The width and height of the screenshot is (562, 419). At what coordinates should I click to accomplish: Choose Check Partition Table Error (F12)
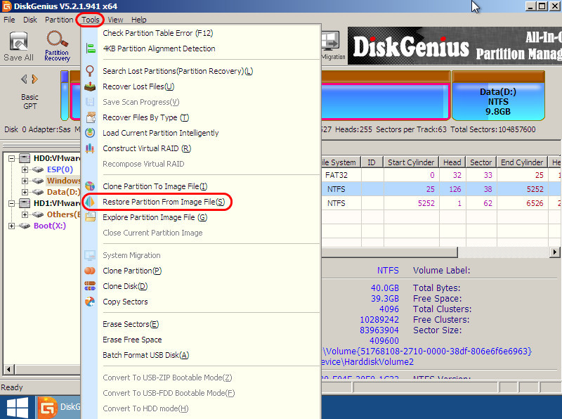158,33
